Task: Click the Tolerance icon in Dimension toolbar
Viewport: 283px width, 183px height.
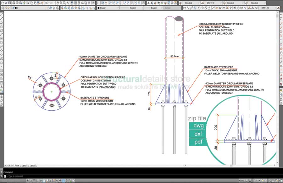Action: coord(235,8)
